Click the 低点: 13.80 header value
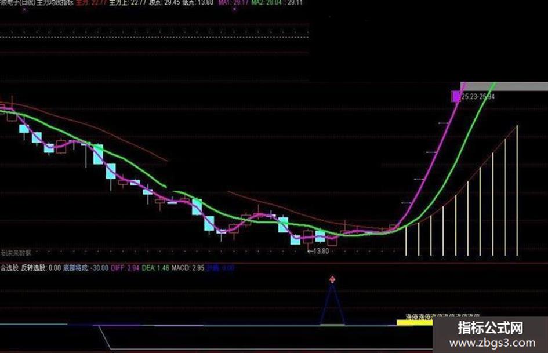The width and height of the screenshot is (548, 353). click(x=198, y=2)
